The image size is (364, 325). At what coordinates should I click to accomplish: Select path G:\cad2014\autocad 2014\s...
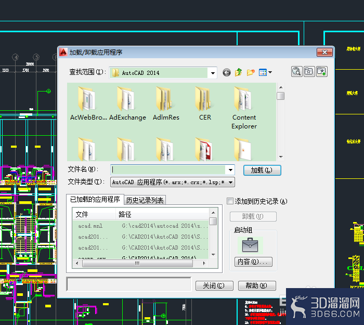pyautogui.click(x=164, y=226)
